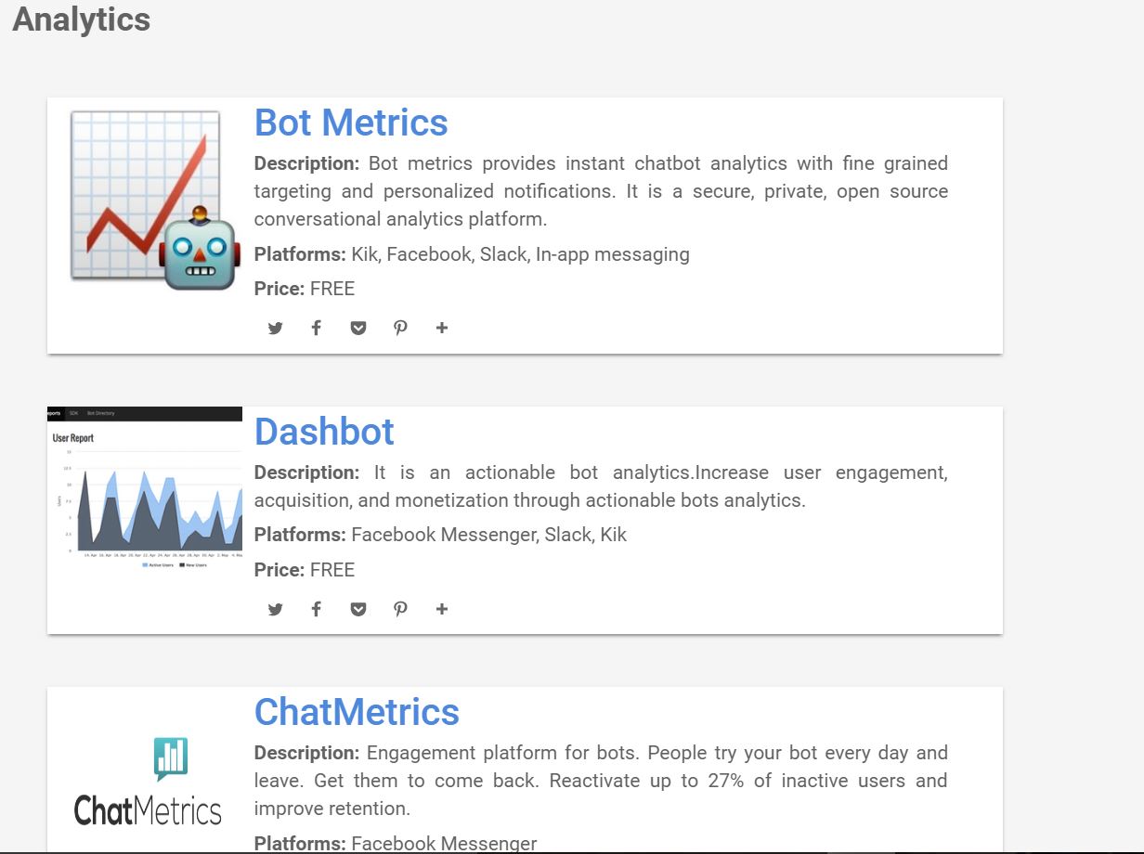1144x854 pixels.
Task: Click the ChatMetrics description paragraph
Action: [601, 781]
